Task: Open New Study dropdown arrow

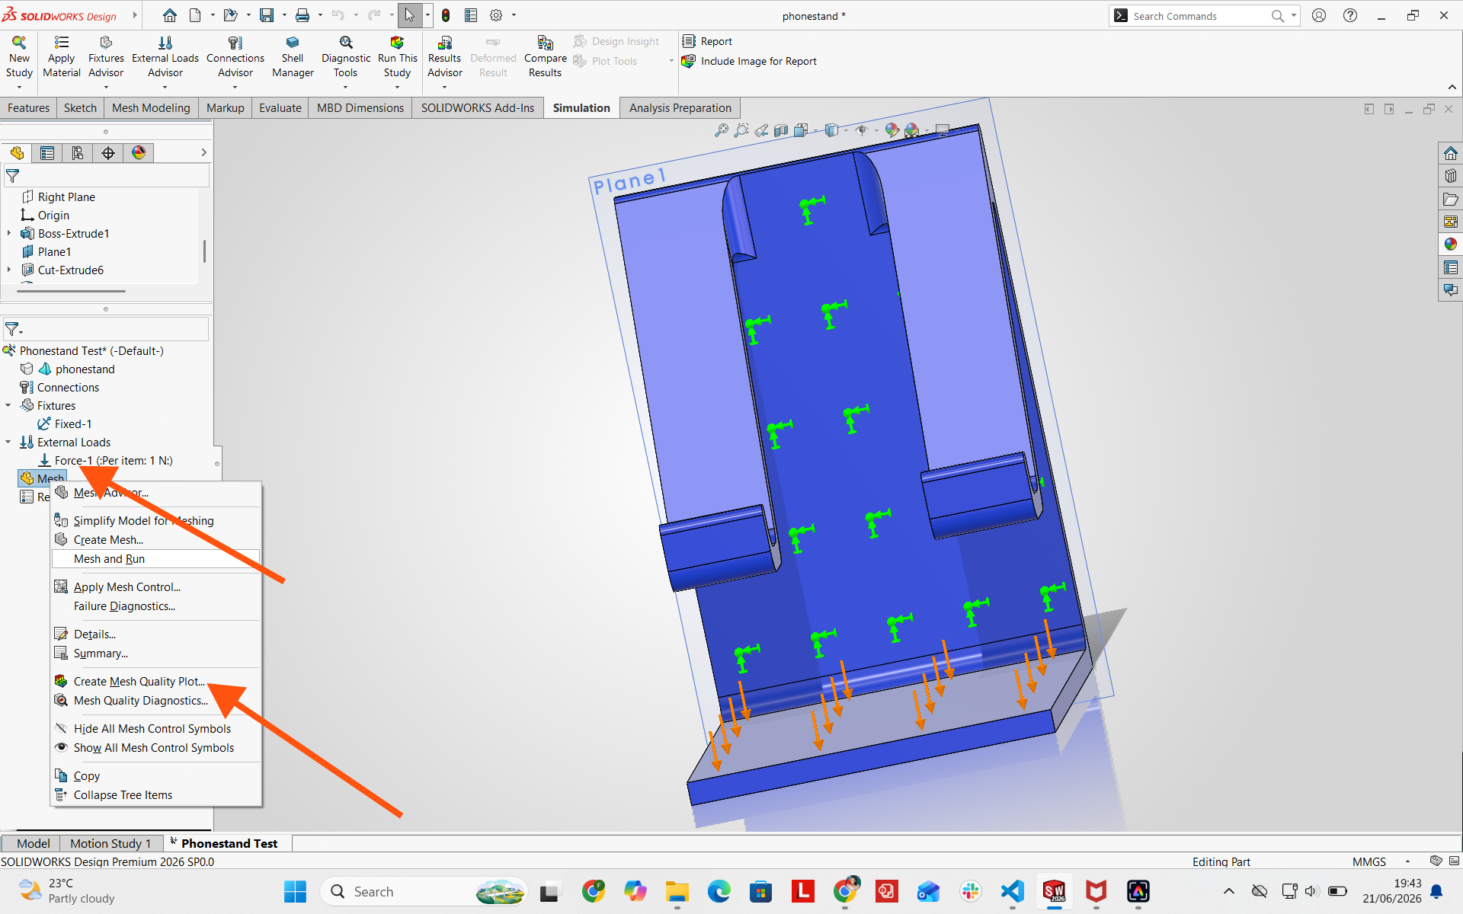Action: click(x=19, y=87)
